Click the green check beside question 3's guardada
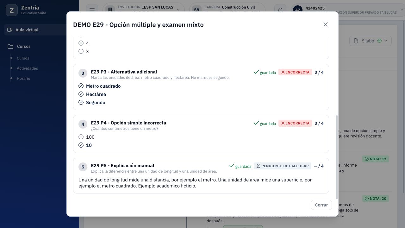 (x=256, y=72)
